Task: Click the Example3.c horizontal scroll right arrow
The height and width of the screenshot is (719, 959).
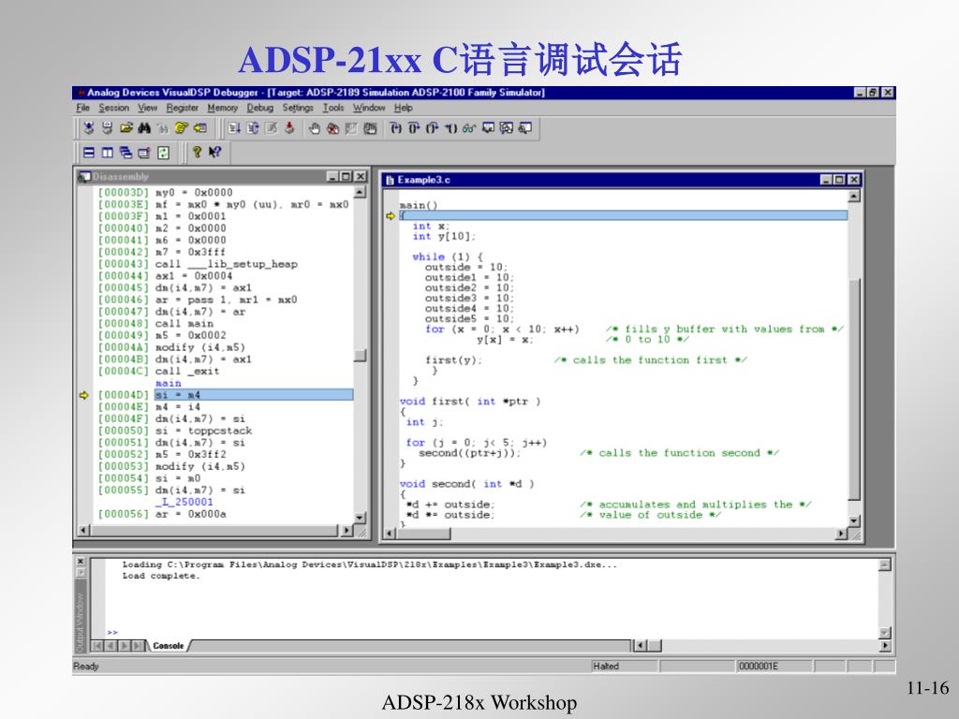Action: point(842,534)
